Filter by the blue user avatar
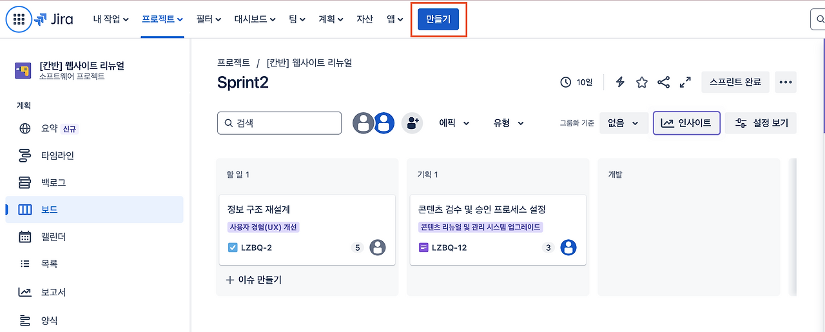The height and width of the screenshot is (332, 825). click(384, 122)
